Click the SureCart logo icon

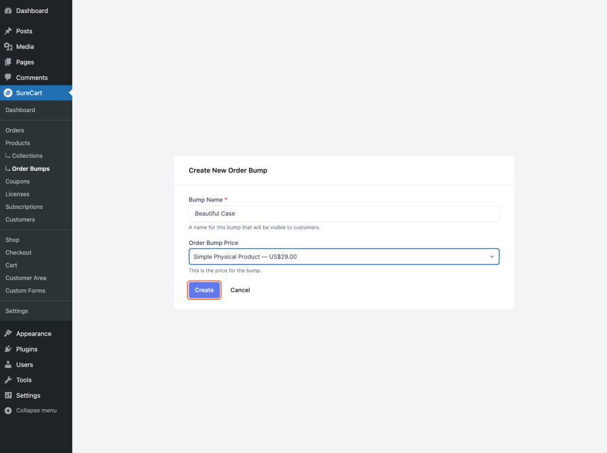point(8,93)
